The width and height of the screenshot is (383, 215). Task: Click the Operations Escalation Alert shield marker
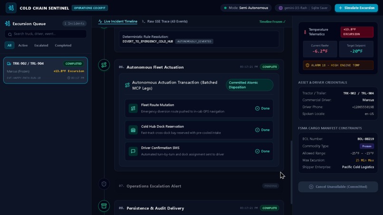click(x=104, y=184)
